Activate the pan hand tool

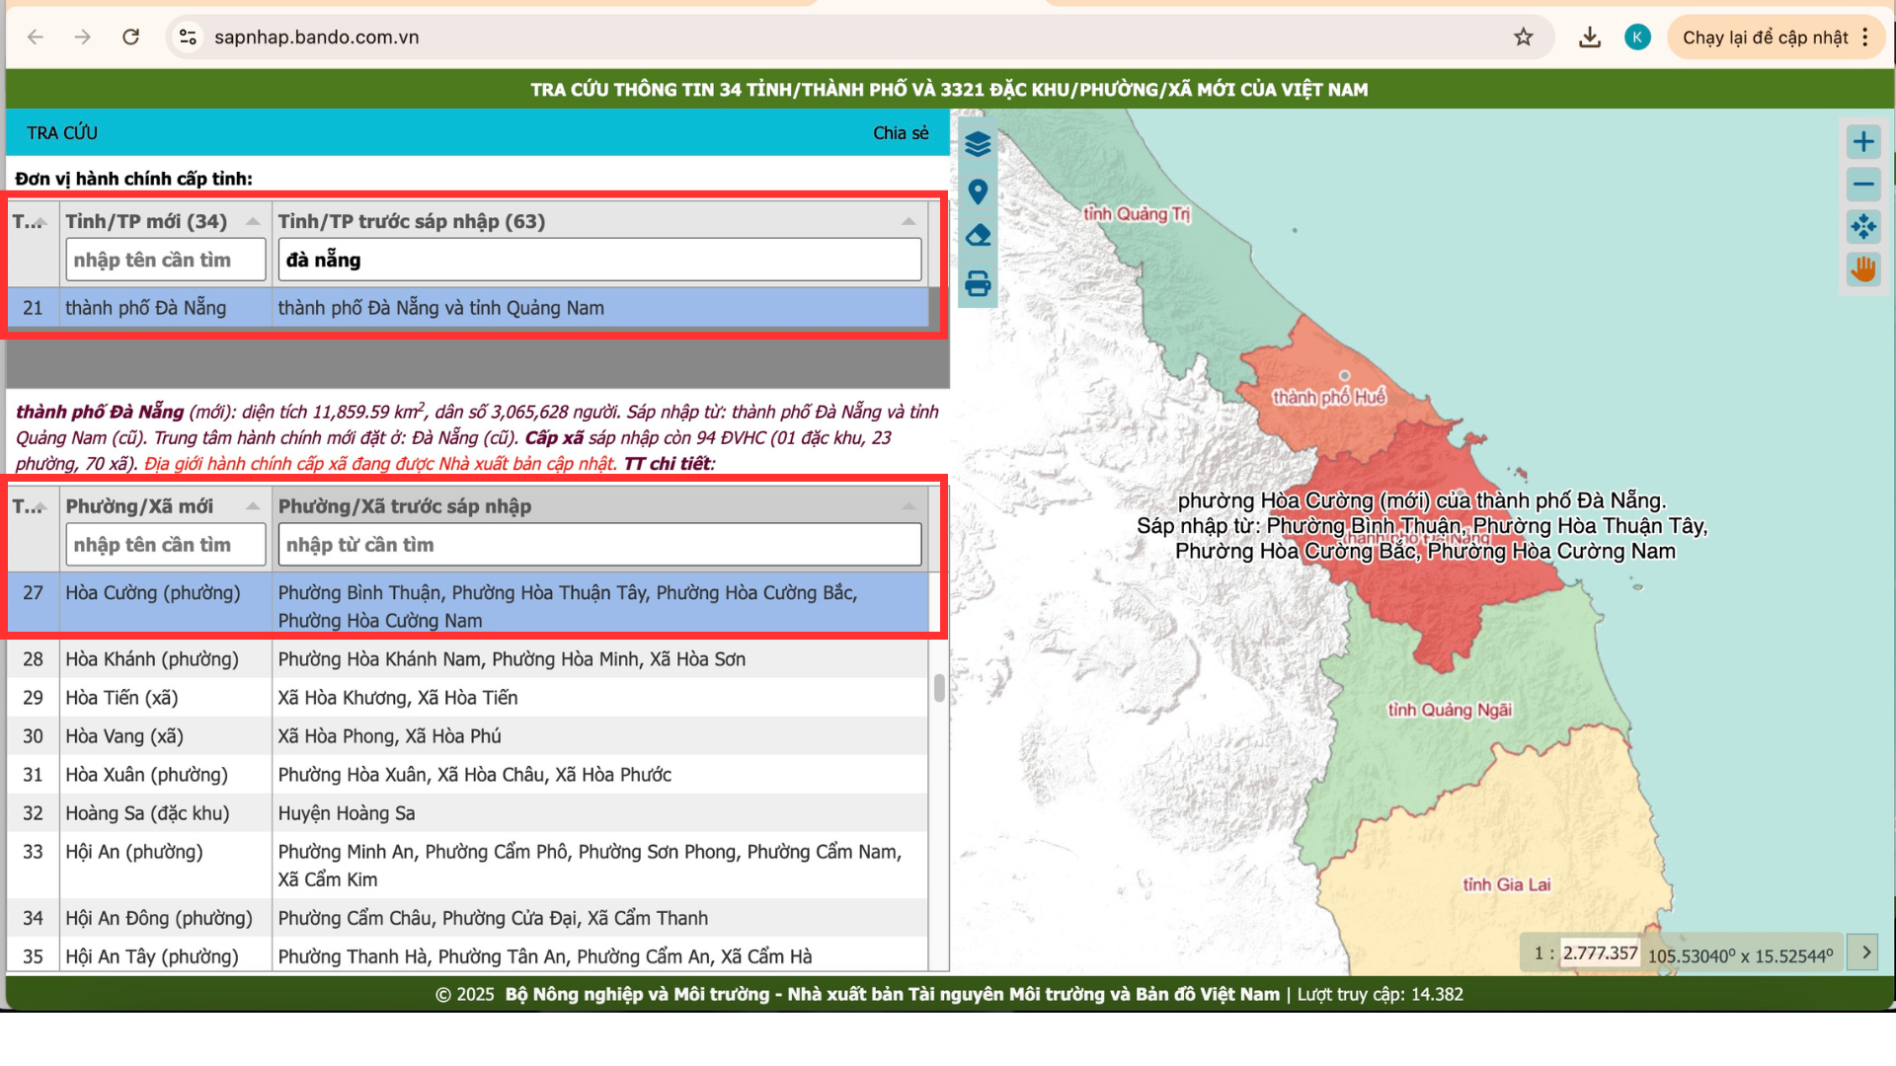1863,269
